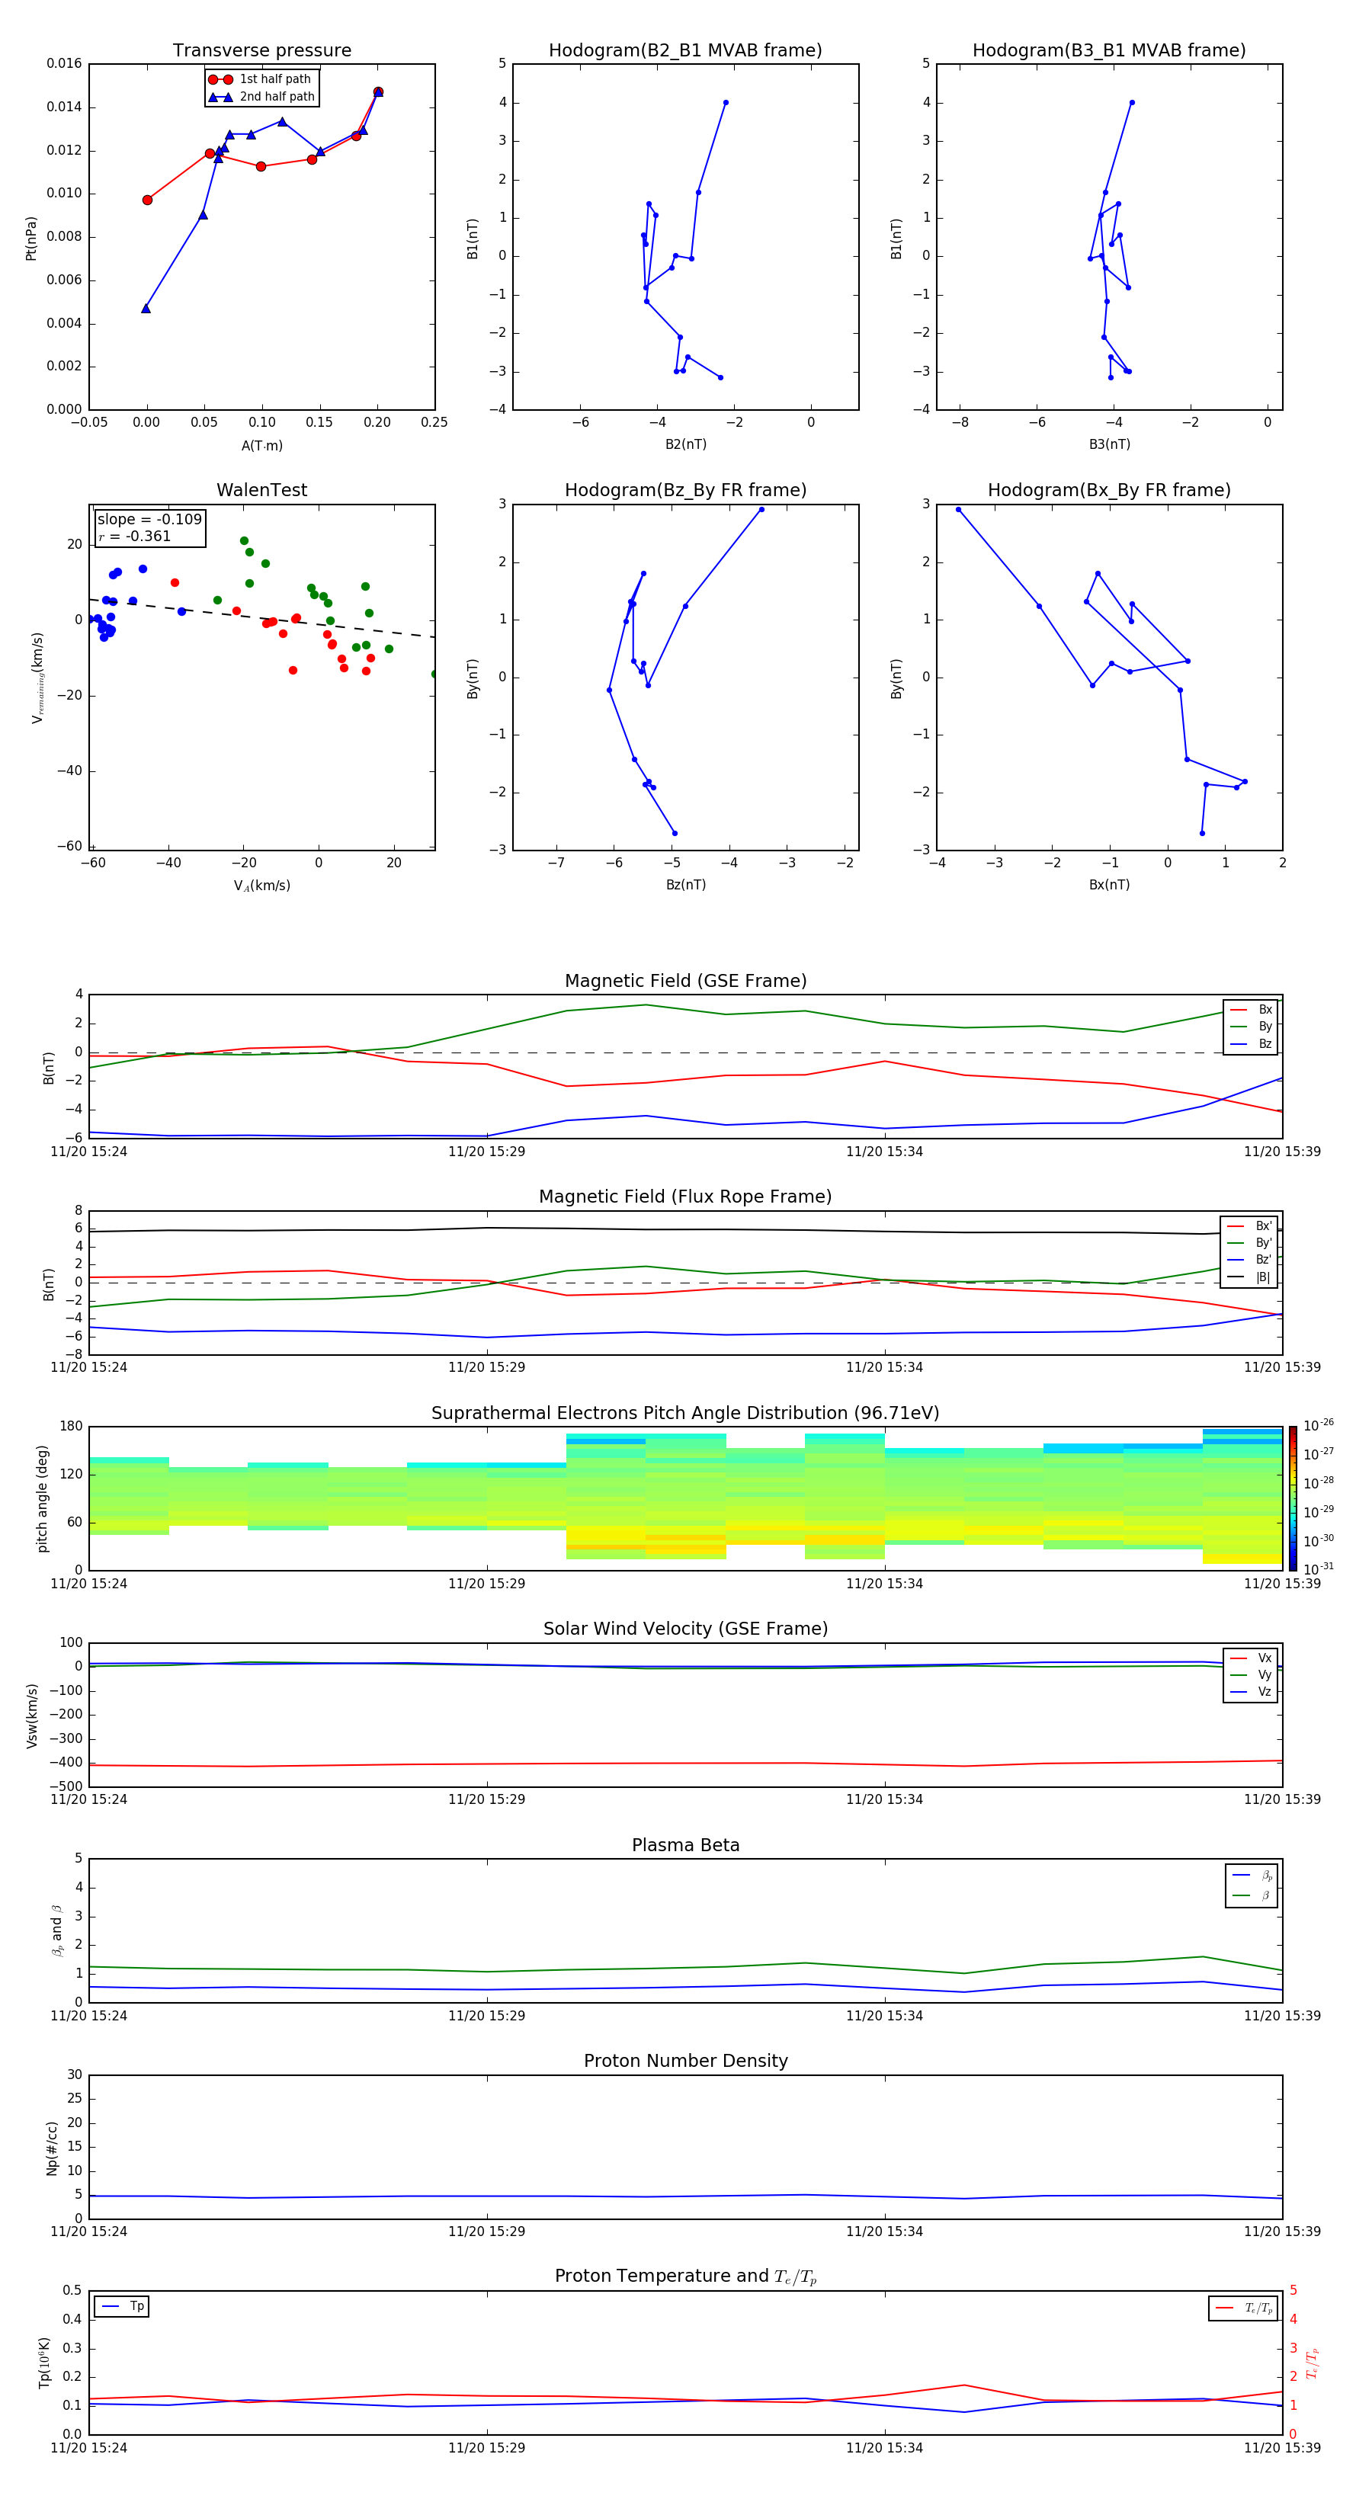Click 'By' in the GSE Frame legend
This screenshot has width=1372, height=2515.
coord(1251,1027)
